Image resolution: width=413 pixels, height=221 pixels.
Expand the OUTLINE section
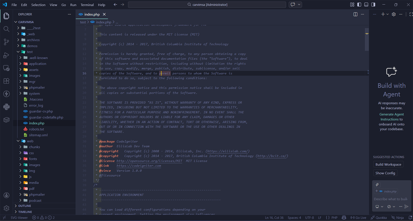(25, 206)
